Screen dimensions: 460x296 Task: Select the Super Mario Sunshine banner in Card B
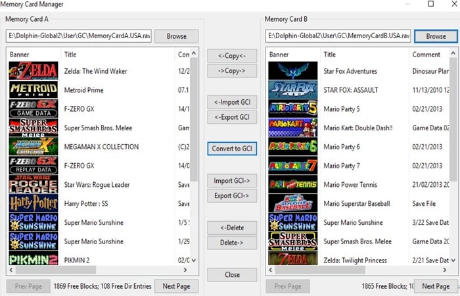293,222
